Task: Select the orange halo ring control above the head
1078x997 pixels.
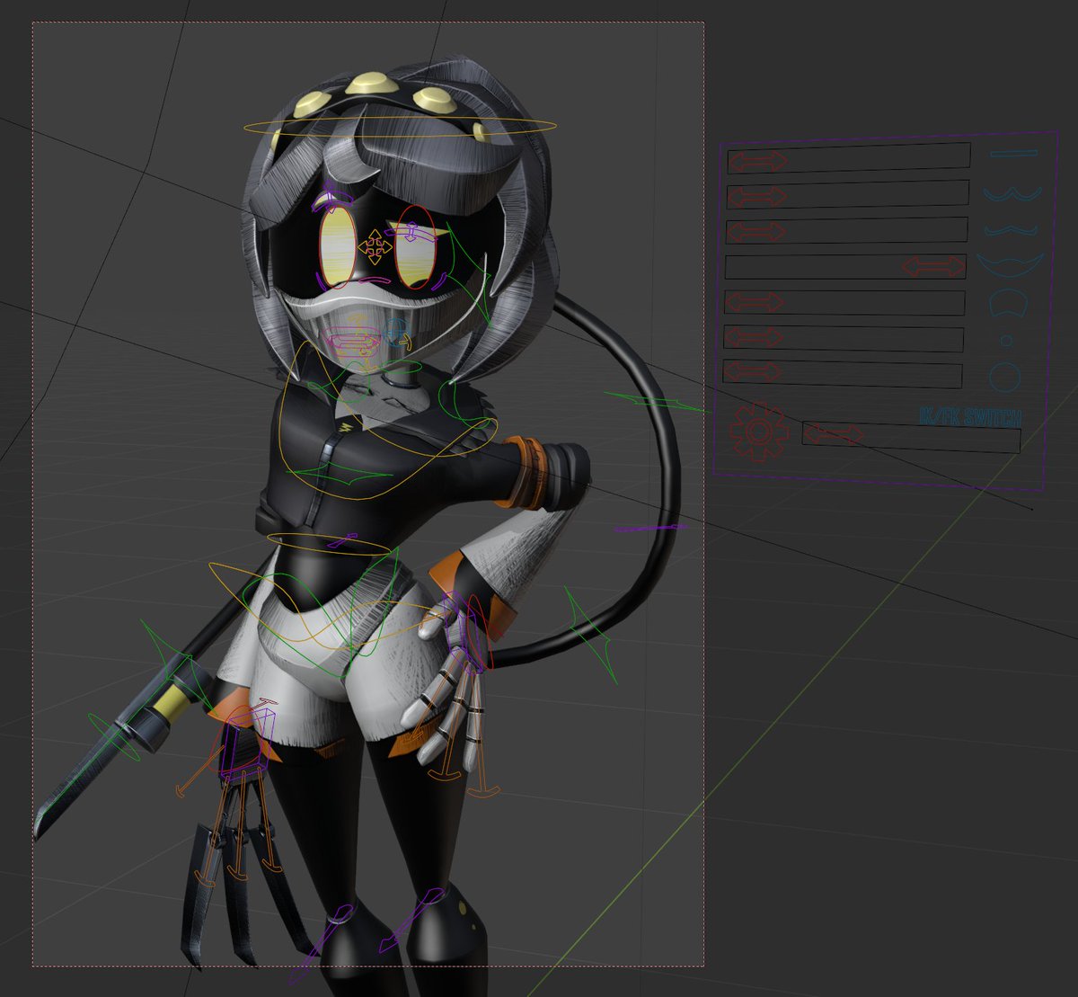Action: pyautogui.click(x=399, y=126)
